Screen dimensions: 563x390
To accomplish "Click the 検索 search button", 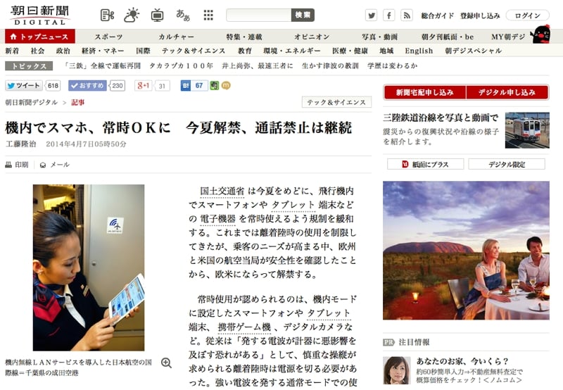I will pos(303,15).
